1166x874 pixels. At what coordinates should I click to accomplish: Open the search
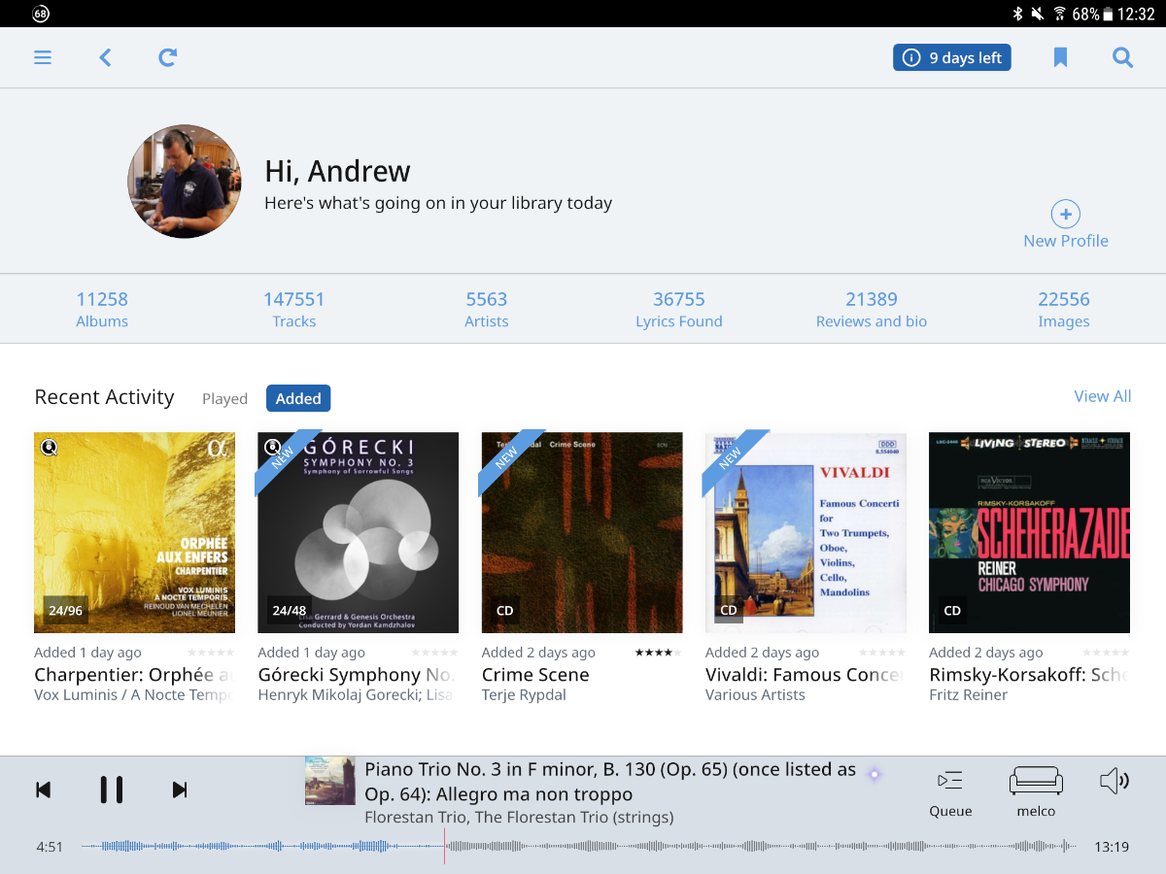pyautogui.click(x=1122, y=57)
